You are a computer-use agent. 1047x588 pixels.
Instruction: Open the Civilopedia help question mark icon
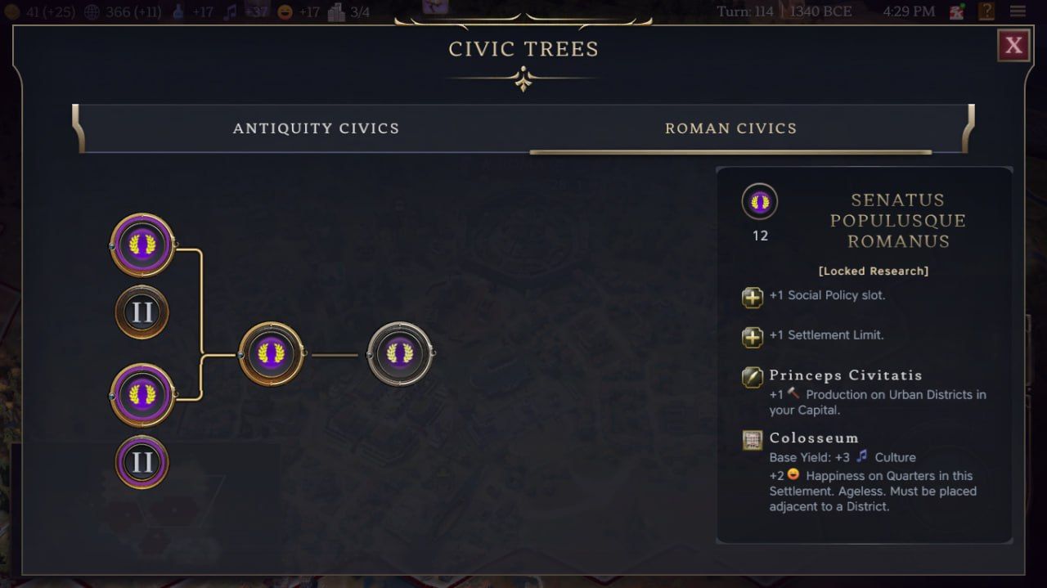point(987,11)
